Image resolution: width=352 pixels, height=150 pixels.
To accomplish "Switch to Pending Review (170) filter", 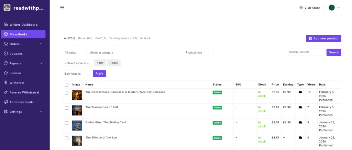I will 123,38.
